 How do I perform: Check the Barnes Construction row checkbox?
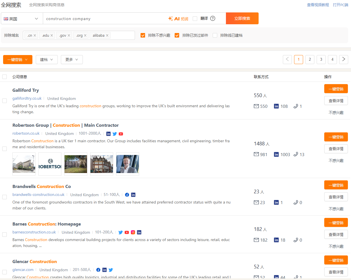pyautogui.click(x=5, y=235)
